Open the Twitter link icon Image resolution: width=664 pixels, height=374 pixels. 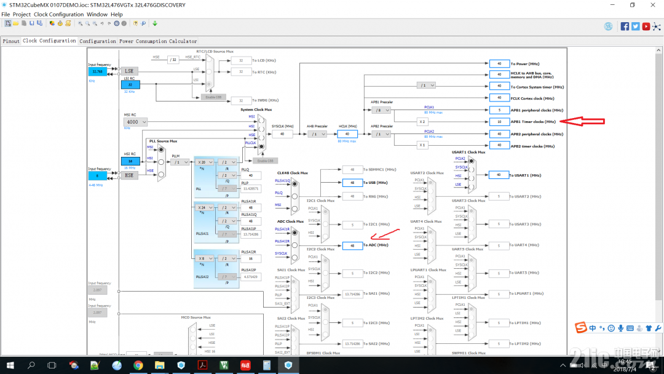pyautogui.click(x=635, y=26)
